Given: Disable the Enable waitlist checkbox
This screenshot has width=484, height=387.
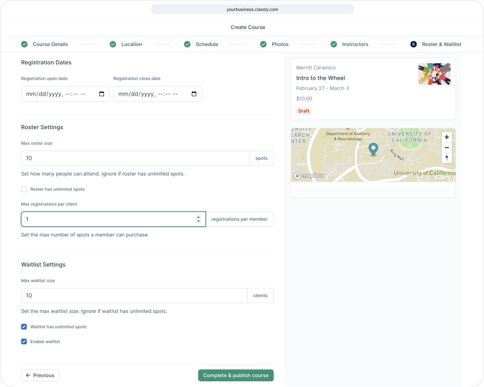Looking at the screenshot, I should point(24,341).
